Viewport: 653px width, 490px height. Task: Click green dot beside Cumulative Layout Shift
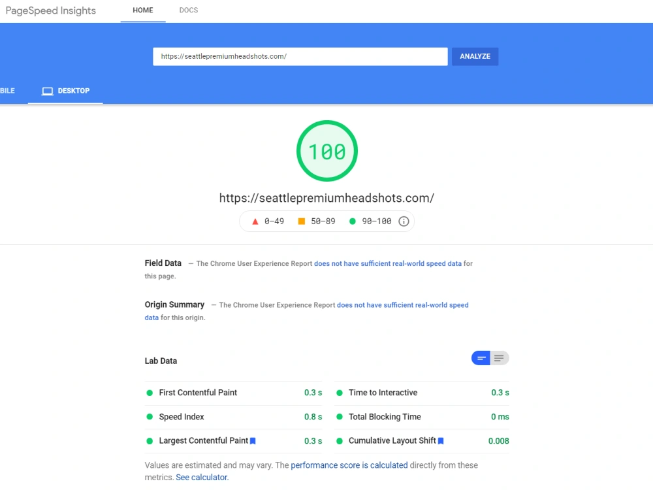click(340, 441)
